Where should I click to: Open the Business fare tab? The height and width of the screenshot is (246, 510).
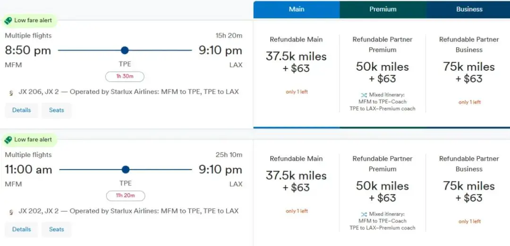point(469,9)
